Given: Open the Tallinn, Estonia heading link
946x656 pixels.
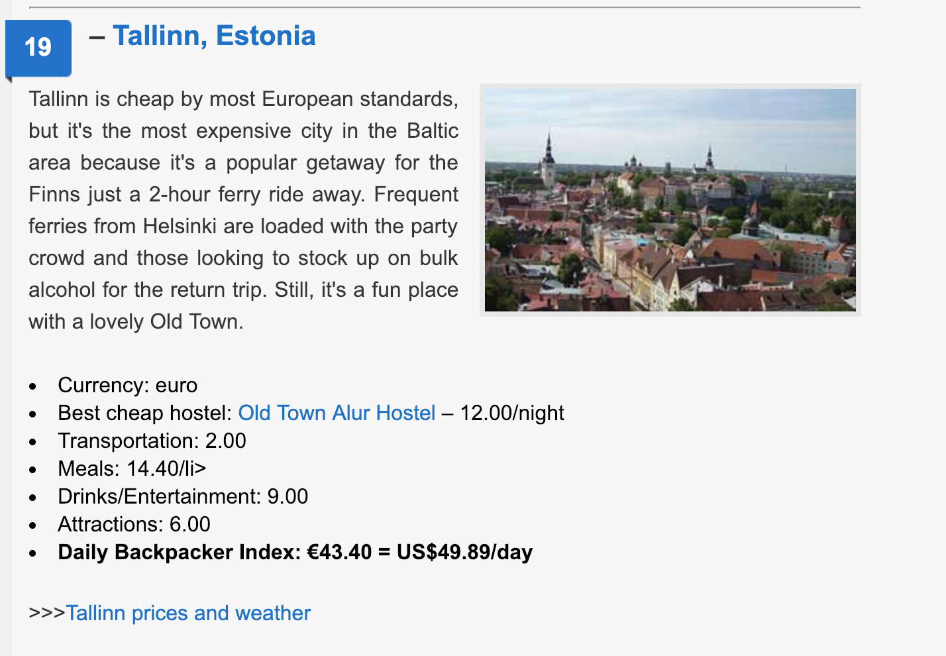Looking at the screenshot, I should coord(214,36).
